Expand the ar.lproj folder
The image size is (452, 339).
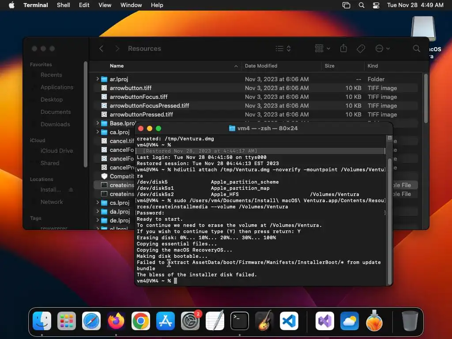pyautogui.click(x=98, y=79)
